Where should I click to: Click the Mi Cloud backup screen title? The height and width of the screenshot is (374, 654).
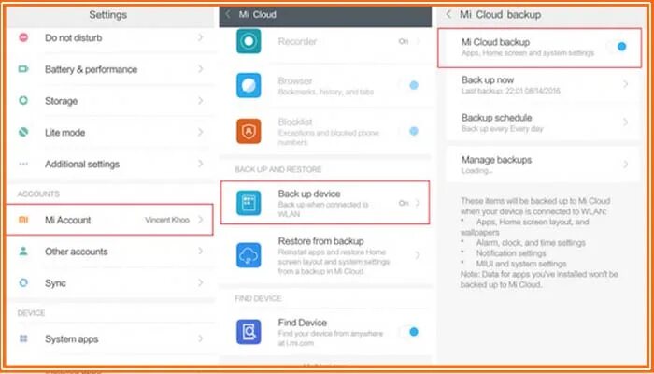[x=500, y=14]
